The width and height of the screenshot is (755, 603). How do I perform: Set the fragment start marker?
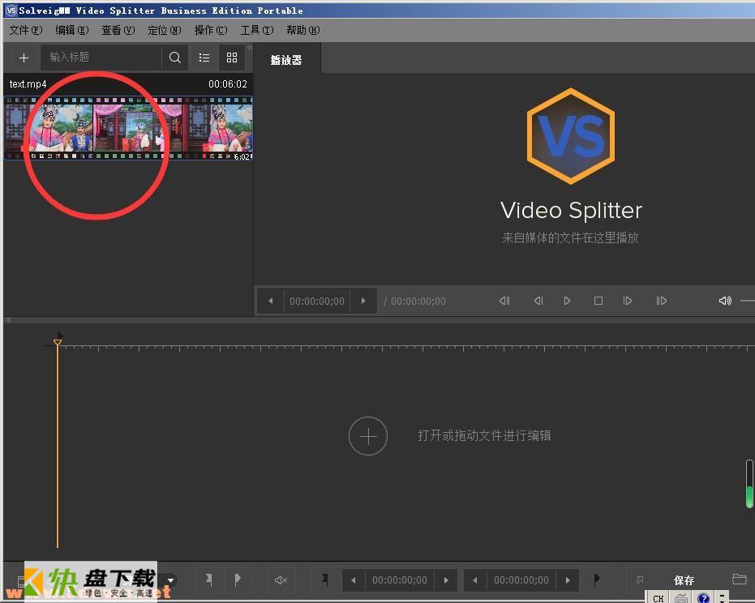[x=325, y=579]
